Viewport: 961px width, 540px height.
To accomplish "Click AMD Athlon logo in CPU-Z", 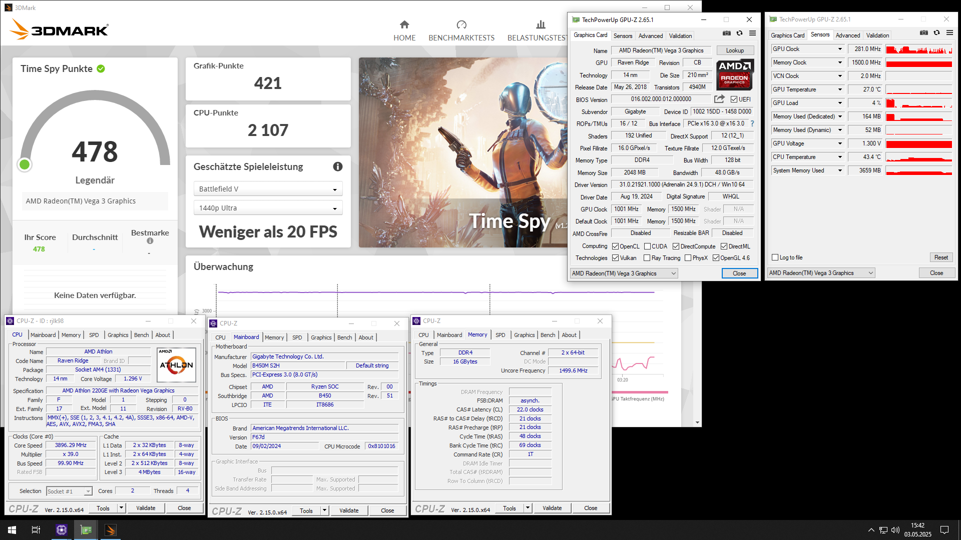I will coord(176,365).
